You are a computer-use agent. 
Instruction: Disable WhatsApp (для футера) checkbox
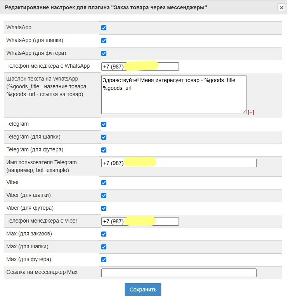[104, 54]
